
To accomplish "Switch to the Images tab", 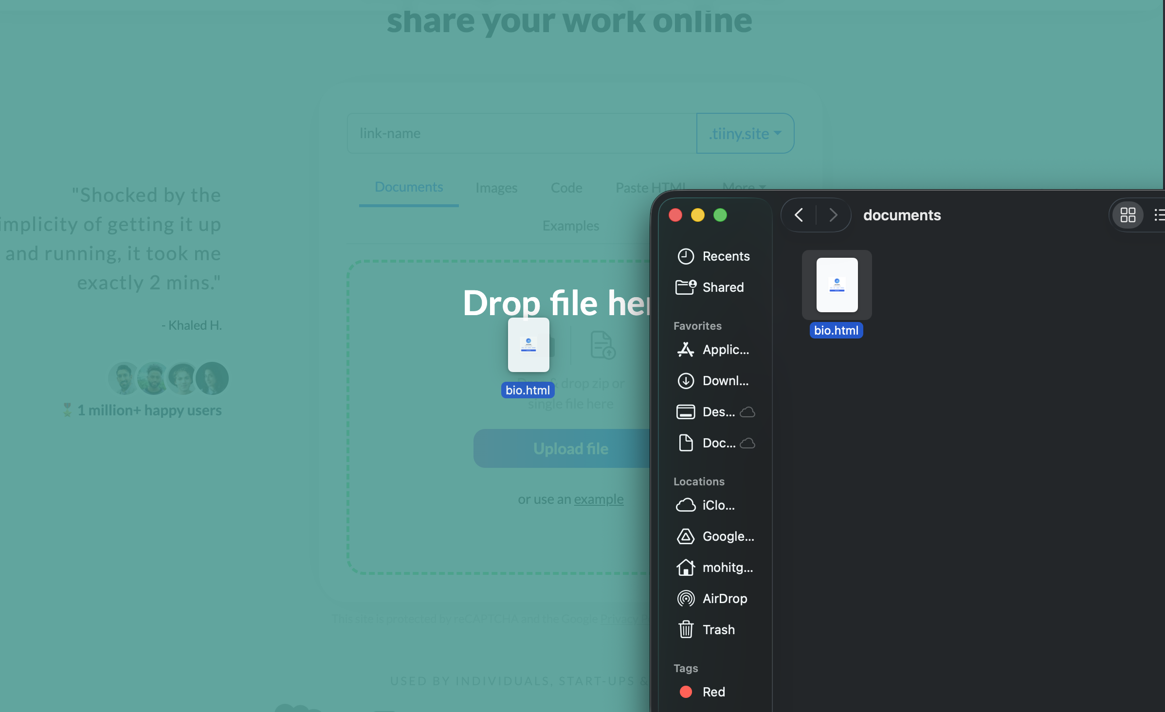I will click(x=496, y=188).
